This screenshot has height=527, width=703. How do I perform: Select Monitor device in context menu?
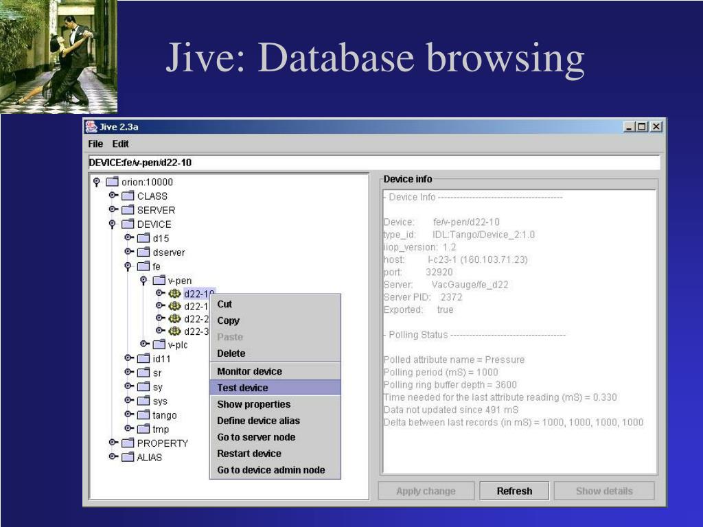click(275, 371)
